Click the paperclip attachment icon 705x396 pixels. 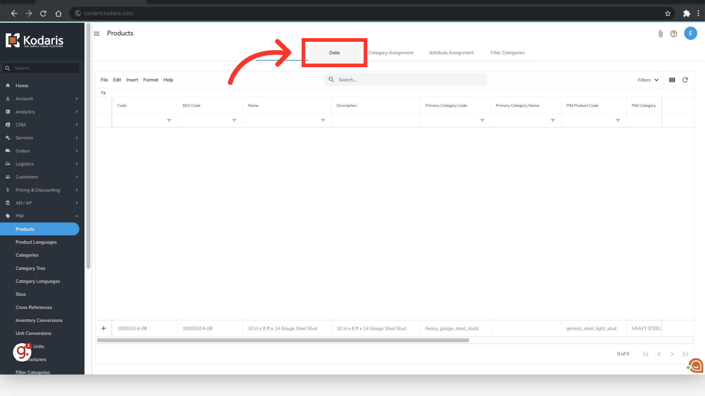point(660,34)
